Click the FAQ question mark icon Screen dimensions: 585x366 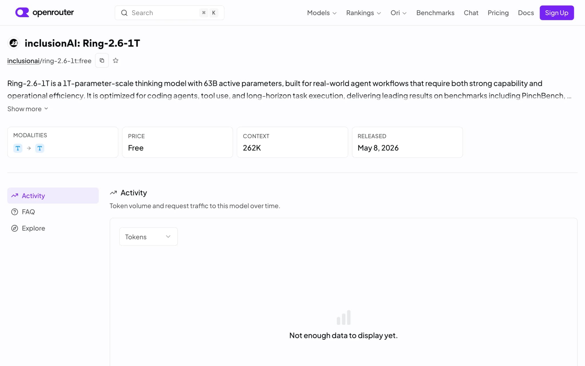pyautogui.click(x=15, y=212)
